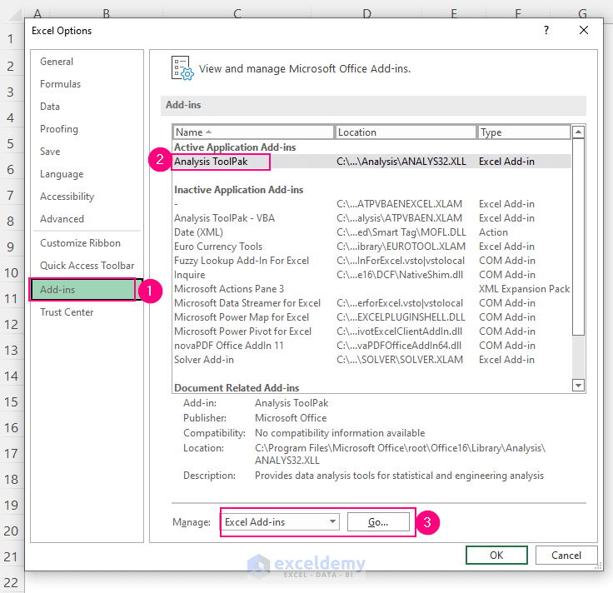Screen dimensions: 613x593
Task: Open Accessibility options
Action: 67,197
